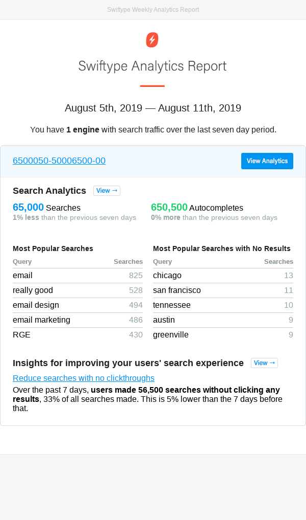The width and height of the screenshot is (306, 520).
Task: Open Search Analytics with the View arrow button
Action: click(x=107, y=190)
